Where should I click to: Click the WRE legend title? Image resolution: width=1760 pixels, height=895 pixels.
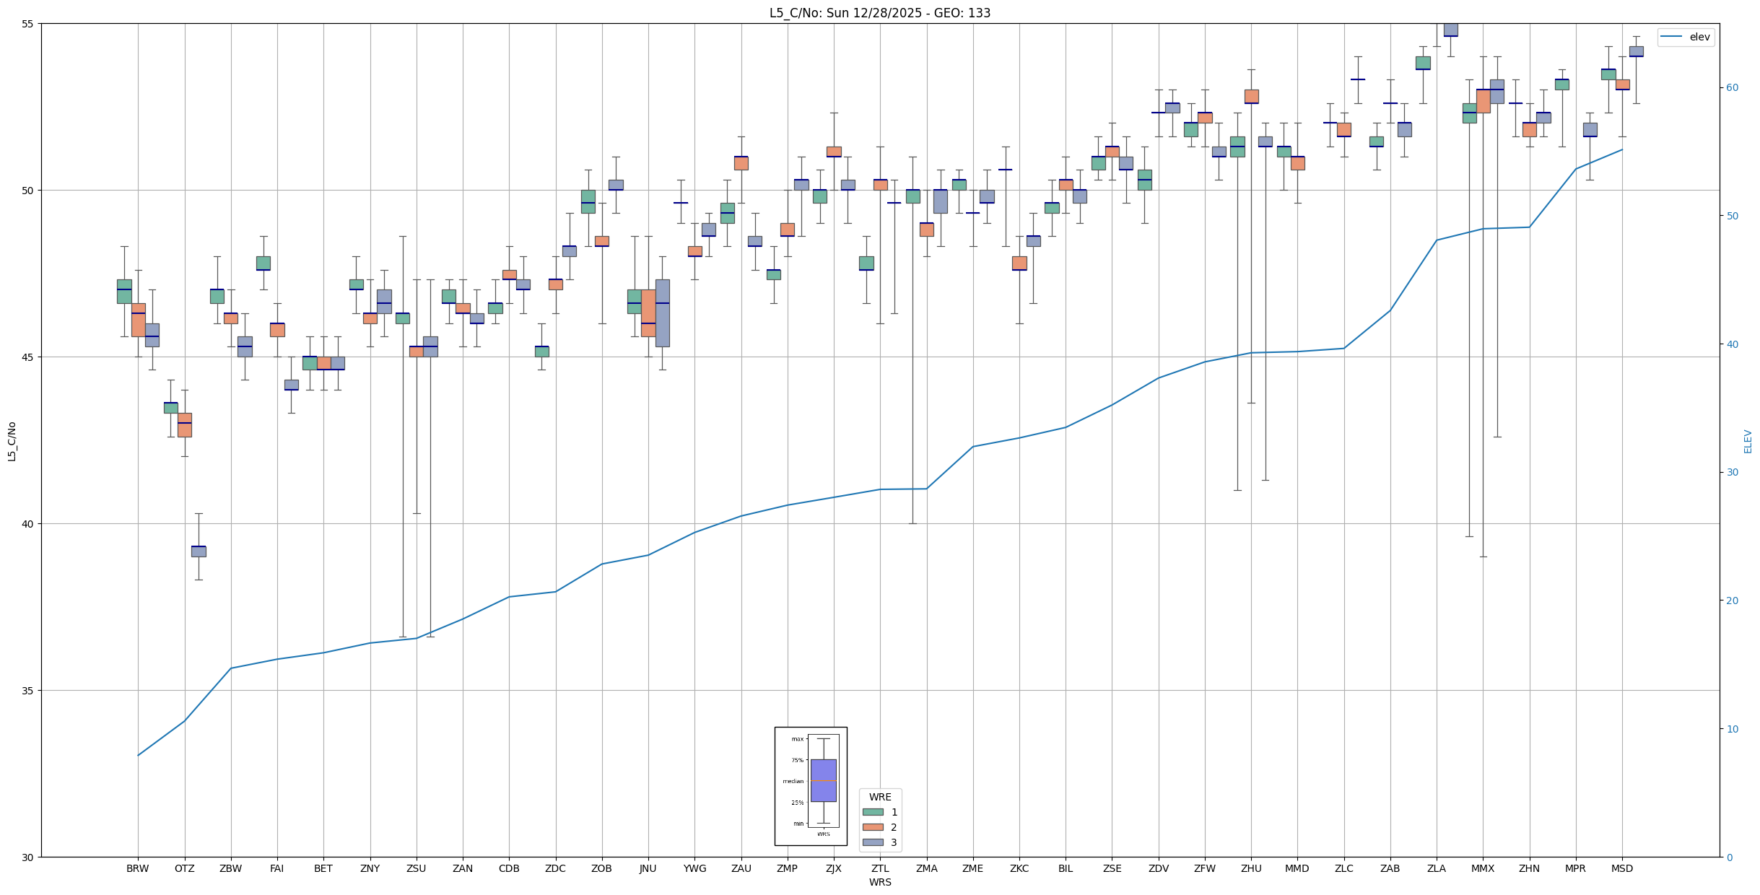(879, 797)
